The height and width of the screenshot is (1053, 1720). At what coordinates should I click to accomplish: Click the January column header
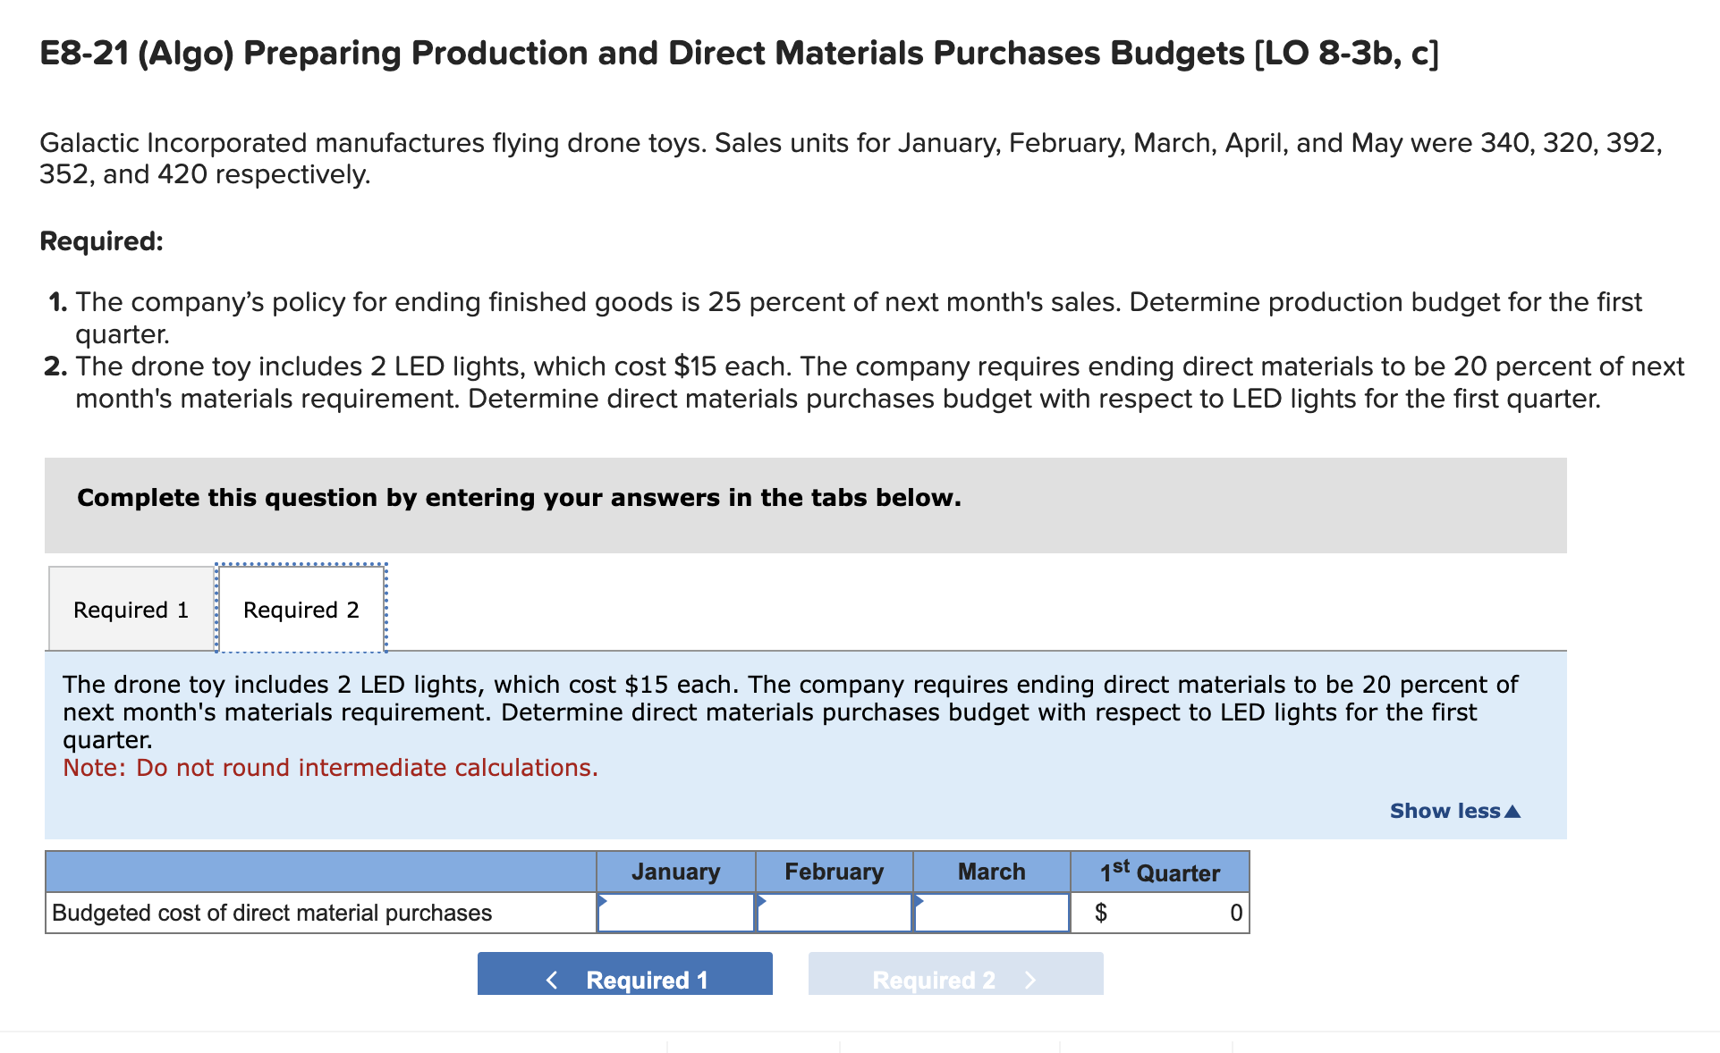point(675,872)
